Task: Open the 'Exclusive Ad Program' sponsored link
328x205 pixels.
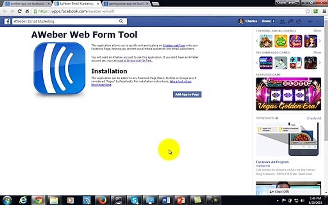Action: pyautogui.click(x=272, y=162)
